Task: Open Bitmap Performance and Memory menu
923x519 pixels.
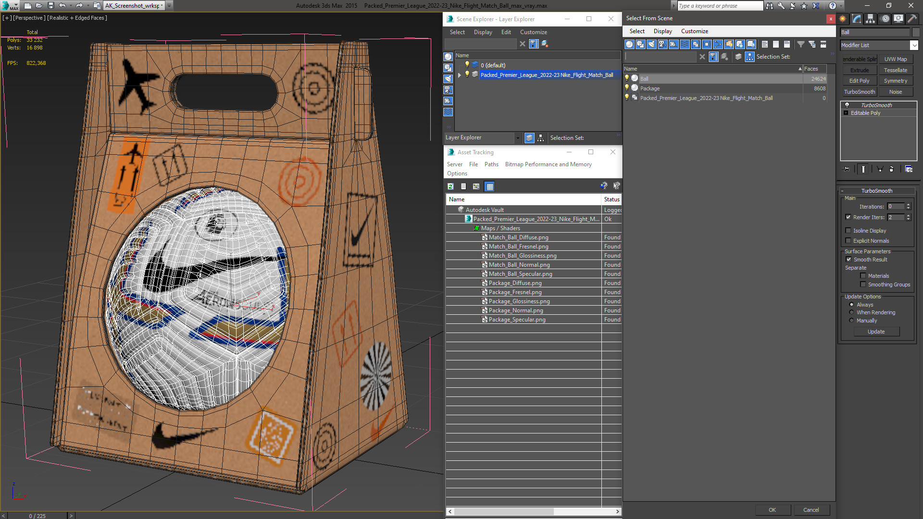Action: (548, 164)
